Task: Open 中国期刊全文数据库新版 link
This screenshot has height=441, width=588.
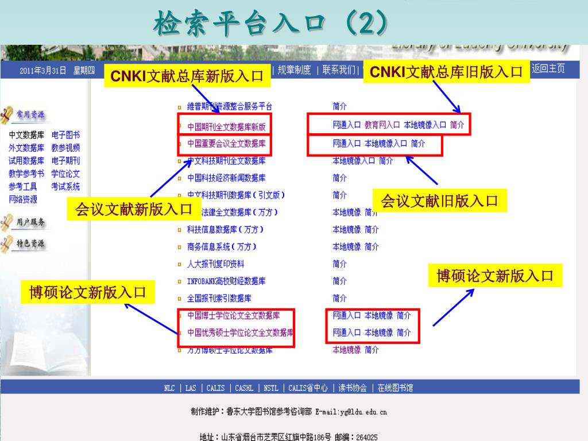Action: click(x=226, y=127)
